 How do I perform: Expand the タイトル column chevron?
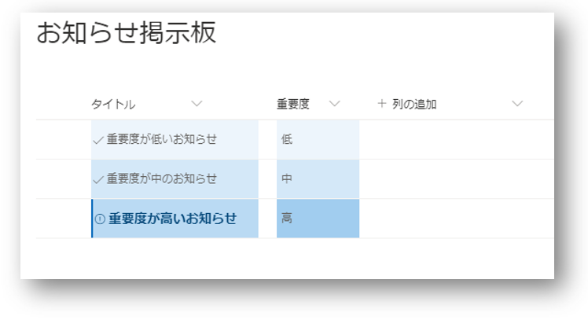pyautogui.click(x=197, y=104)
